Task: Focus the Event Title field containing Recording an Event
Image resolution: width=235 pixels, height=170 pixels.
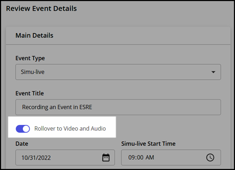Action: pyautogui.click(x=118, y=107)
